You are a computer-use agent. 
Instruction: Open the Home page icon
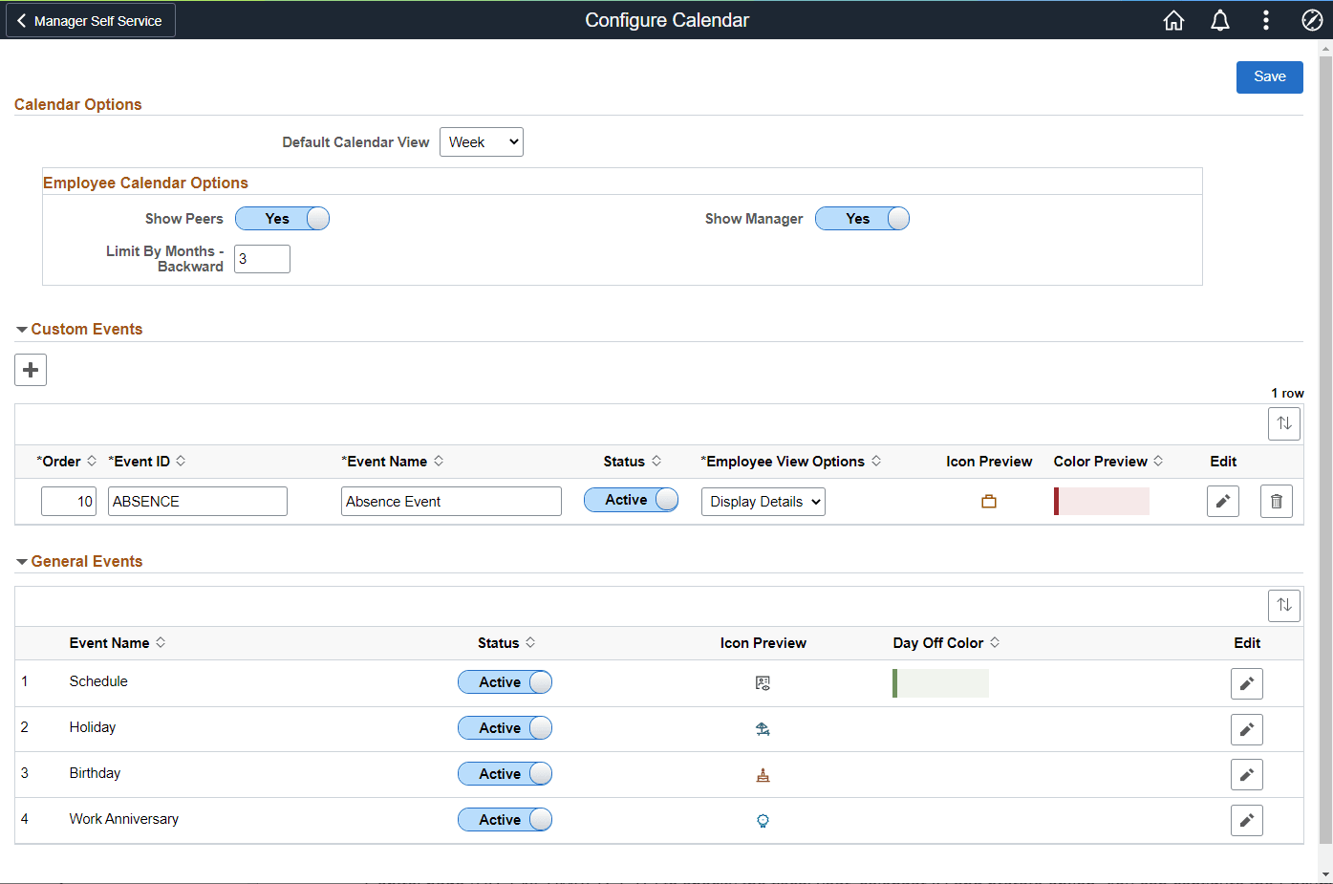[1173, 19]
